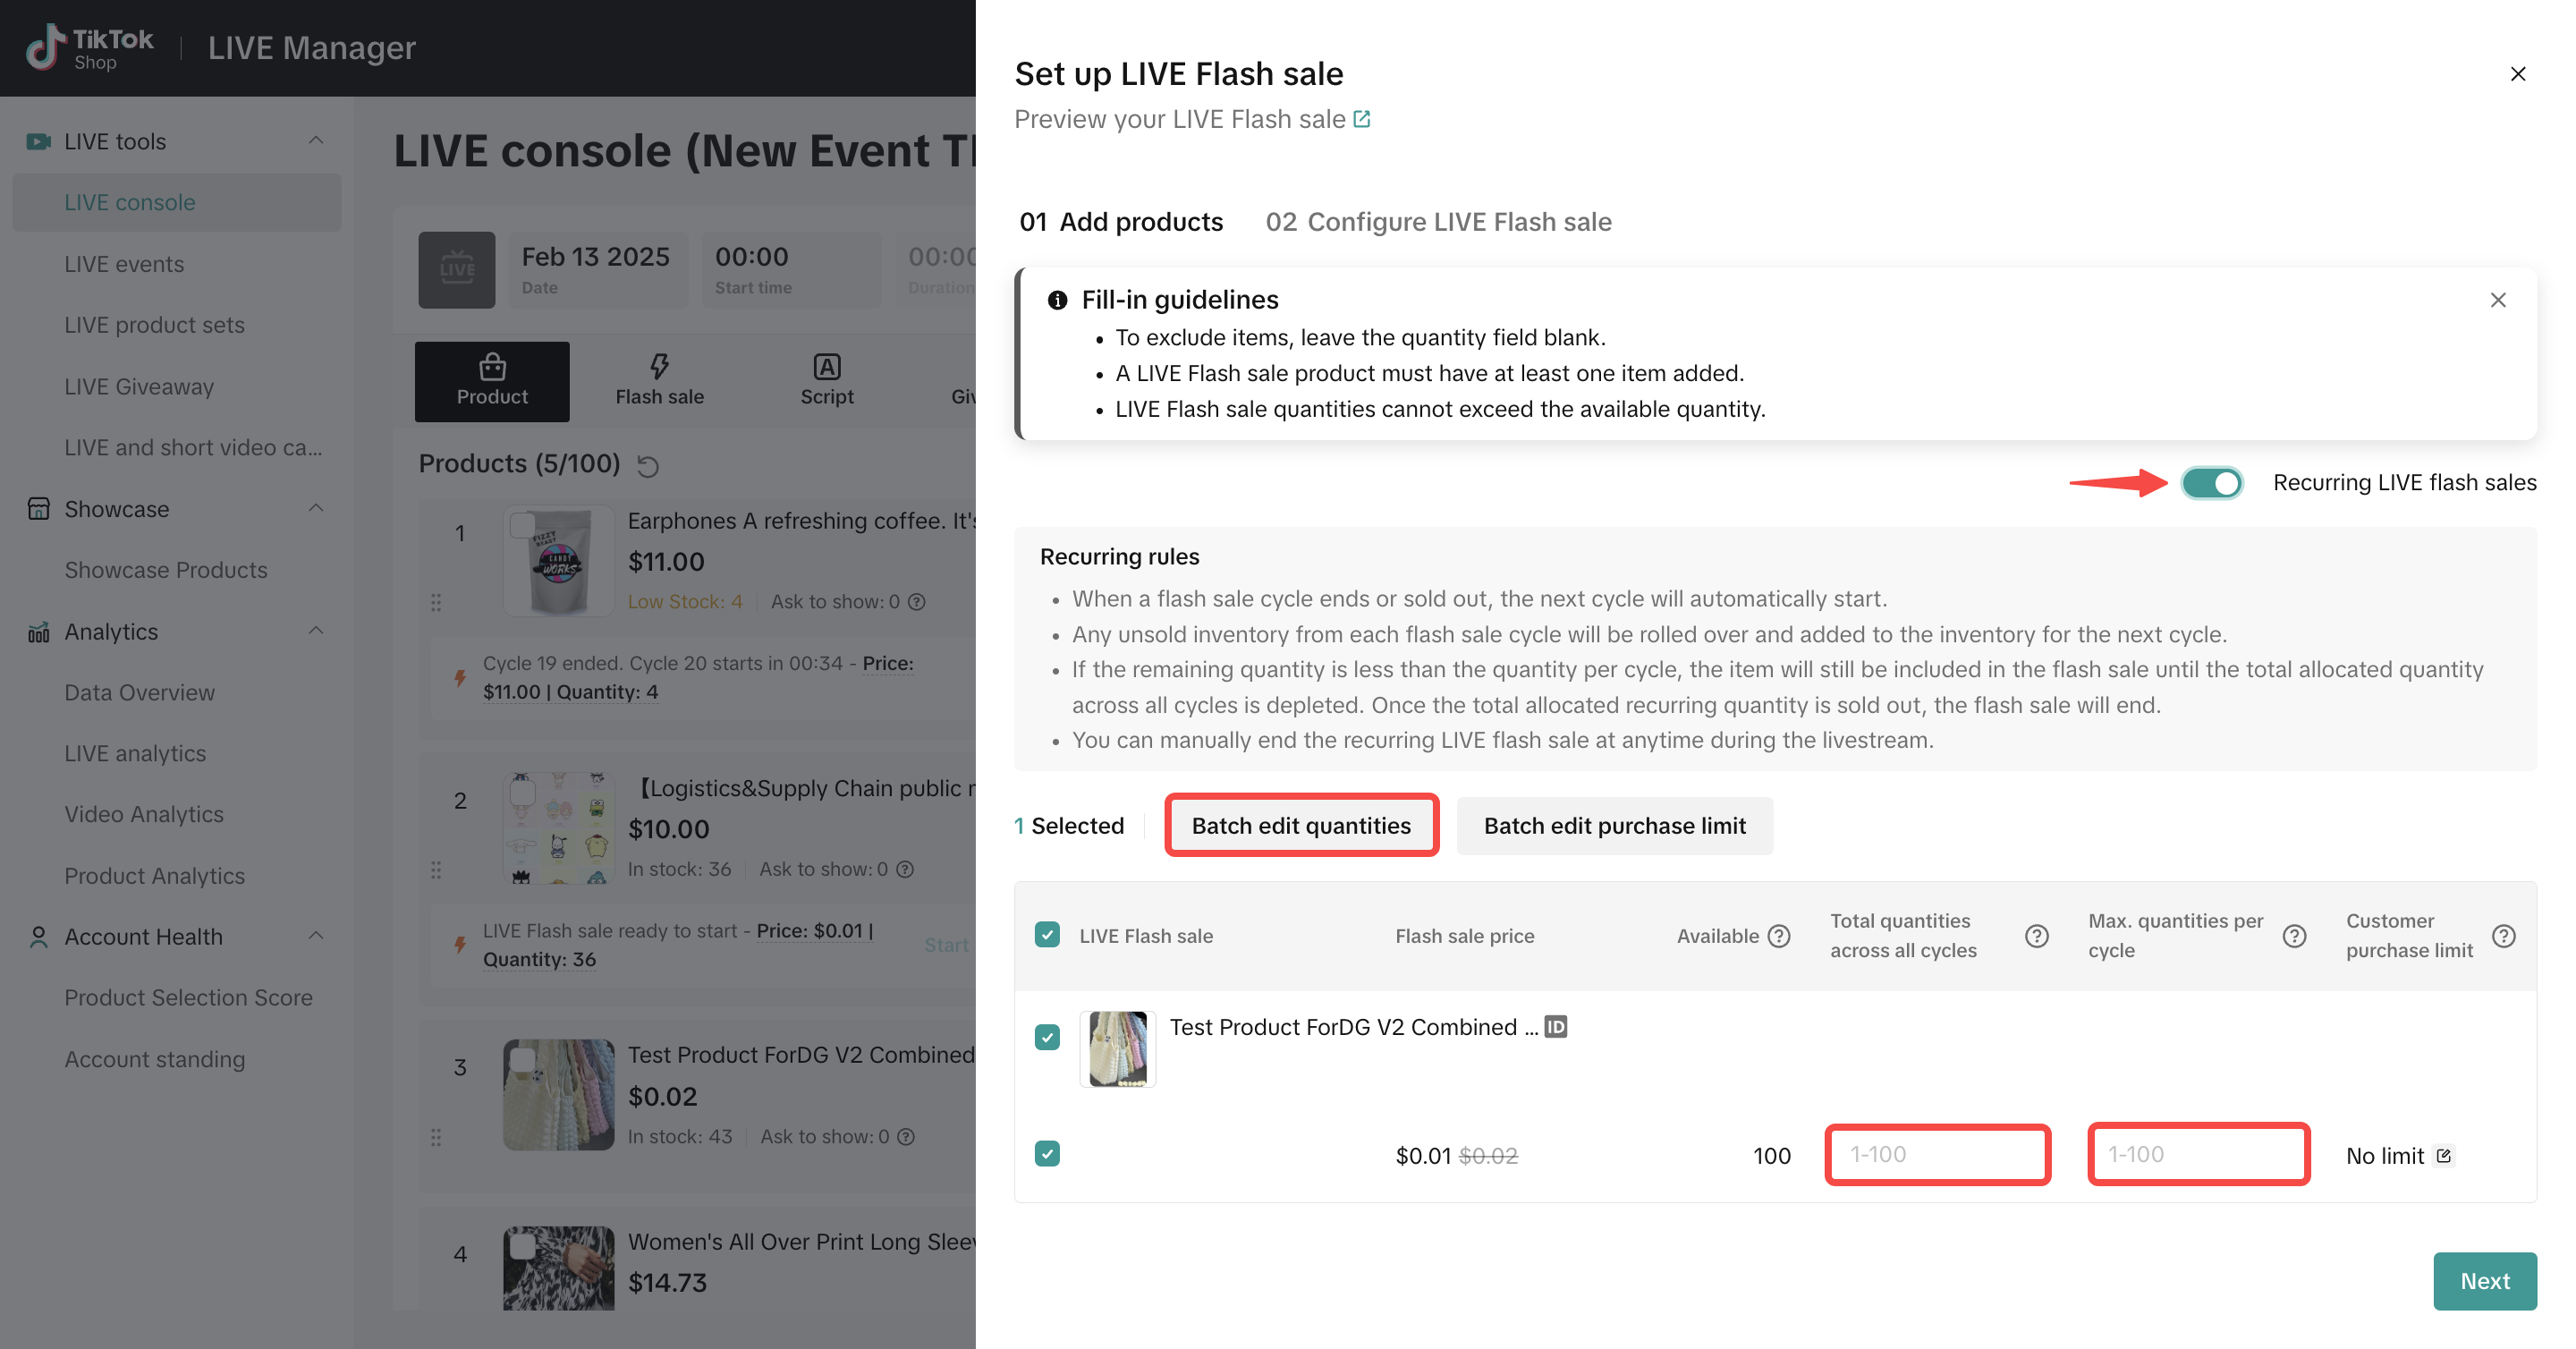The width and height of the screenshot is (2576, 1349).
Task: Open LIVE events in the sidebar
Action: point(124,264)
